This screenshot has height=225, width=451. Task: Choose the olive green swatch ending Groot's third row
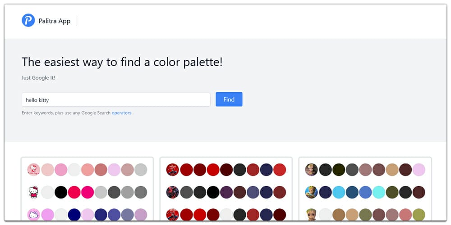click(419, 215)
